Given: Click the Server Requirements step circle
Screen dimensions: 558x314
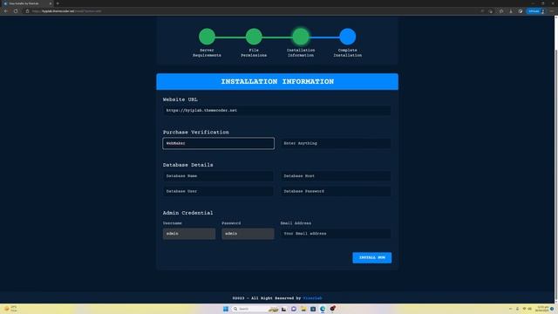Looking at the screenshot, I should 207,37.
